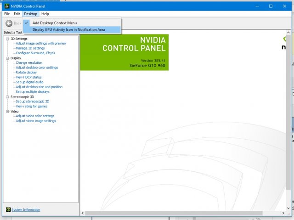This screenshot has height=220, width=294.
Task: Collapse the Video tree node
Action: (x=8, y=112)
